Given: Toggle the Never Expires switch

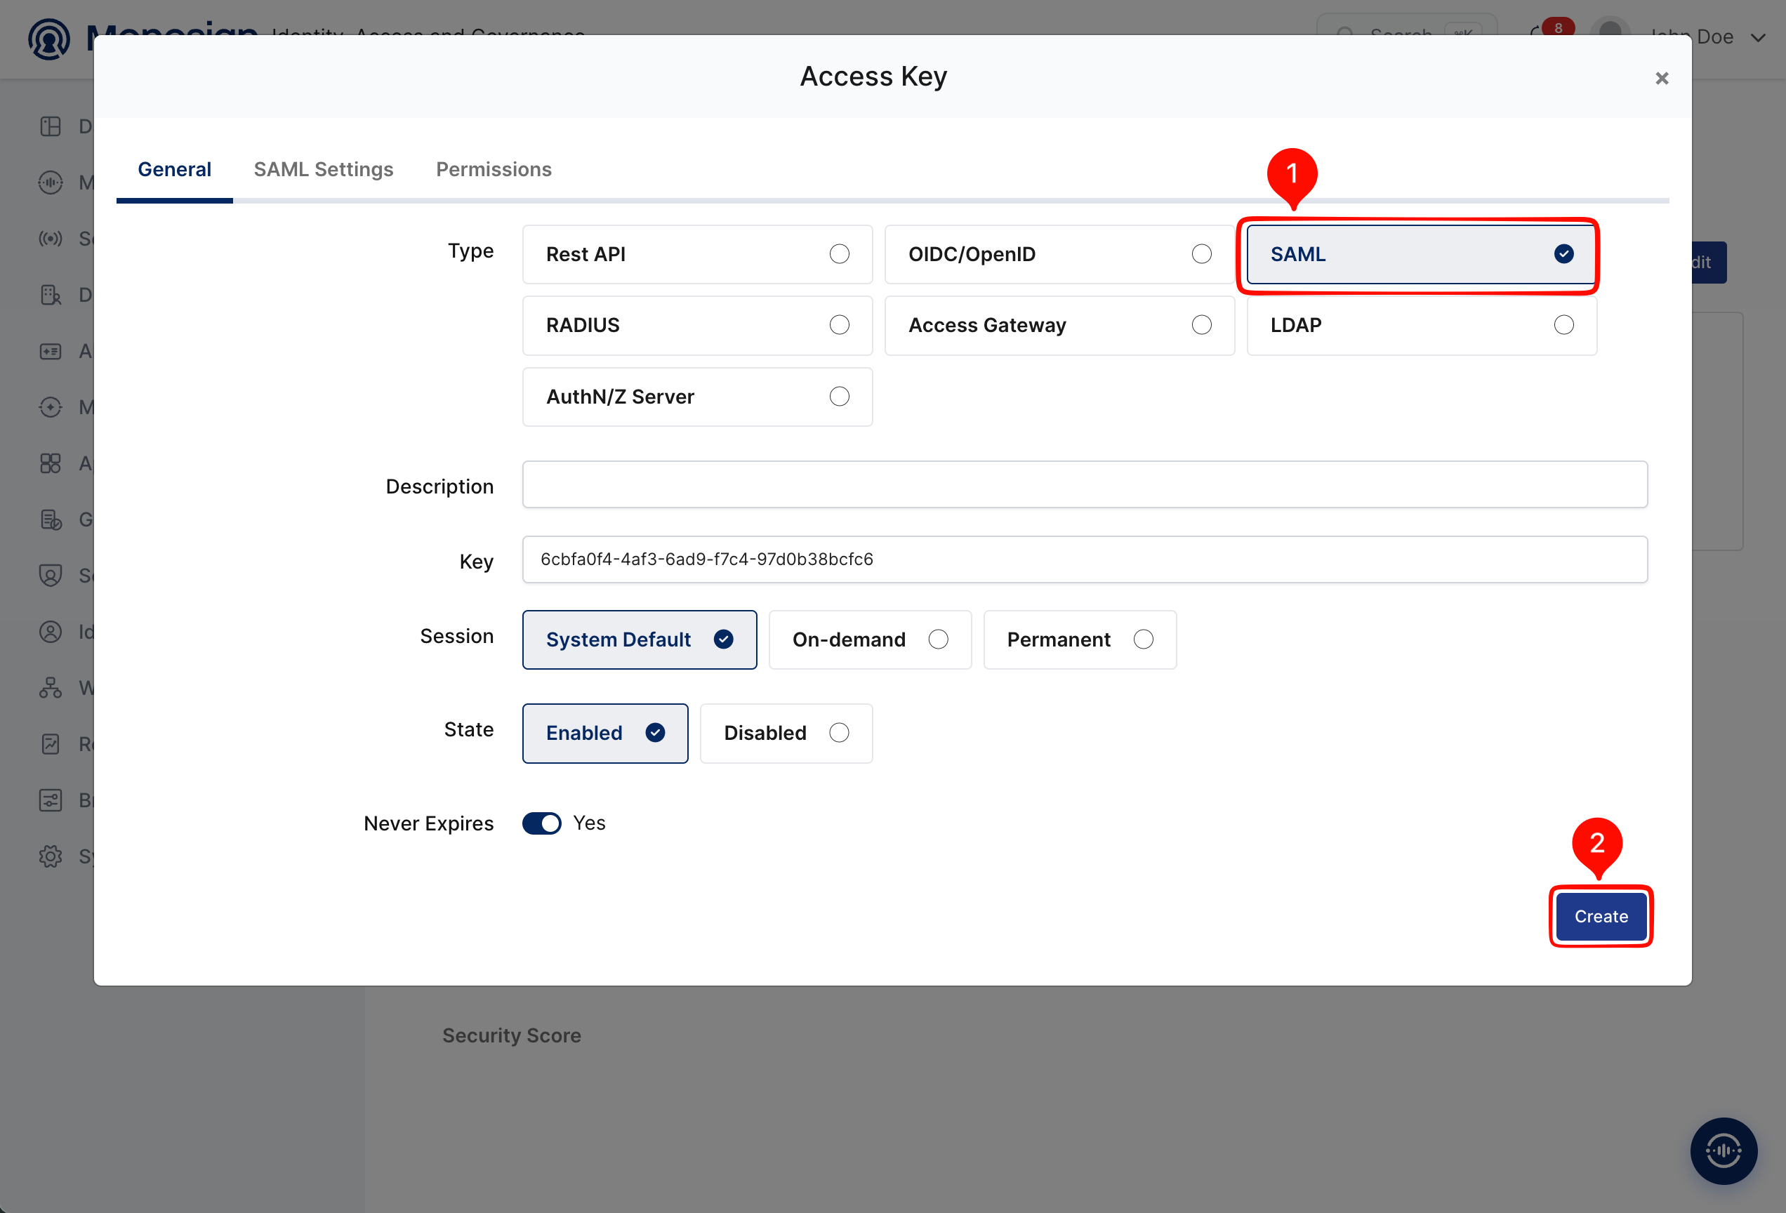Looking at the screenshot, I should tap(542, 823).
